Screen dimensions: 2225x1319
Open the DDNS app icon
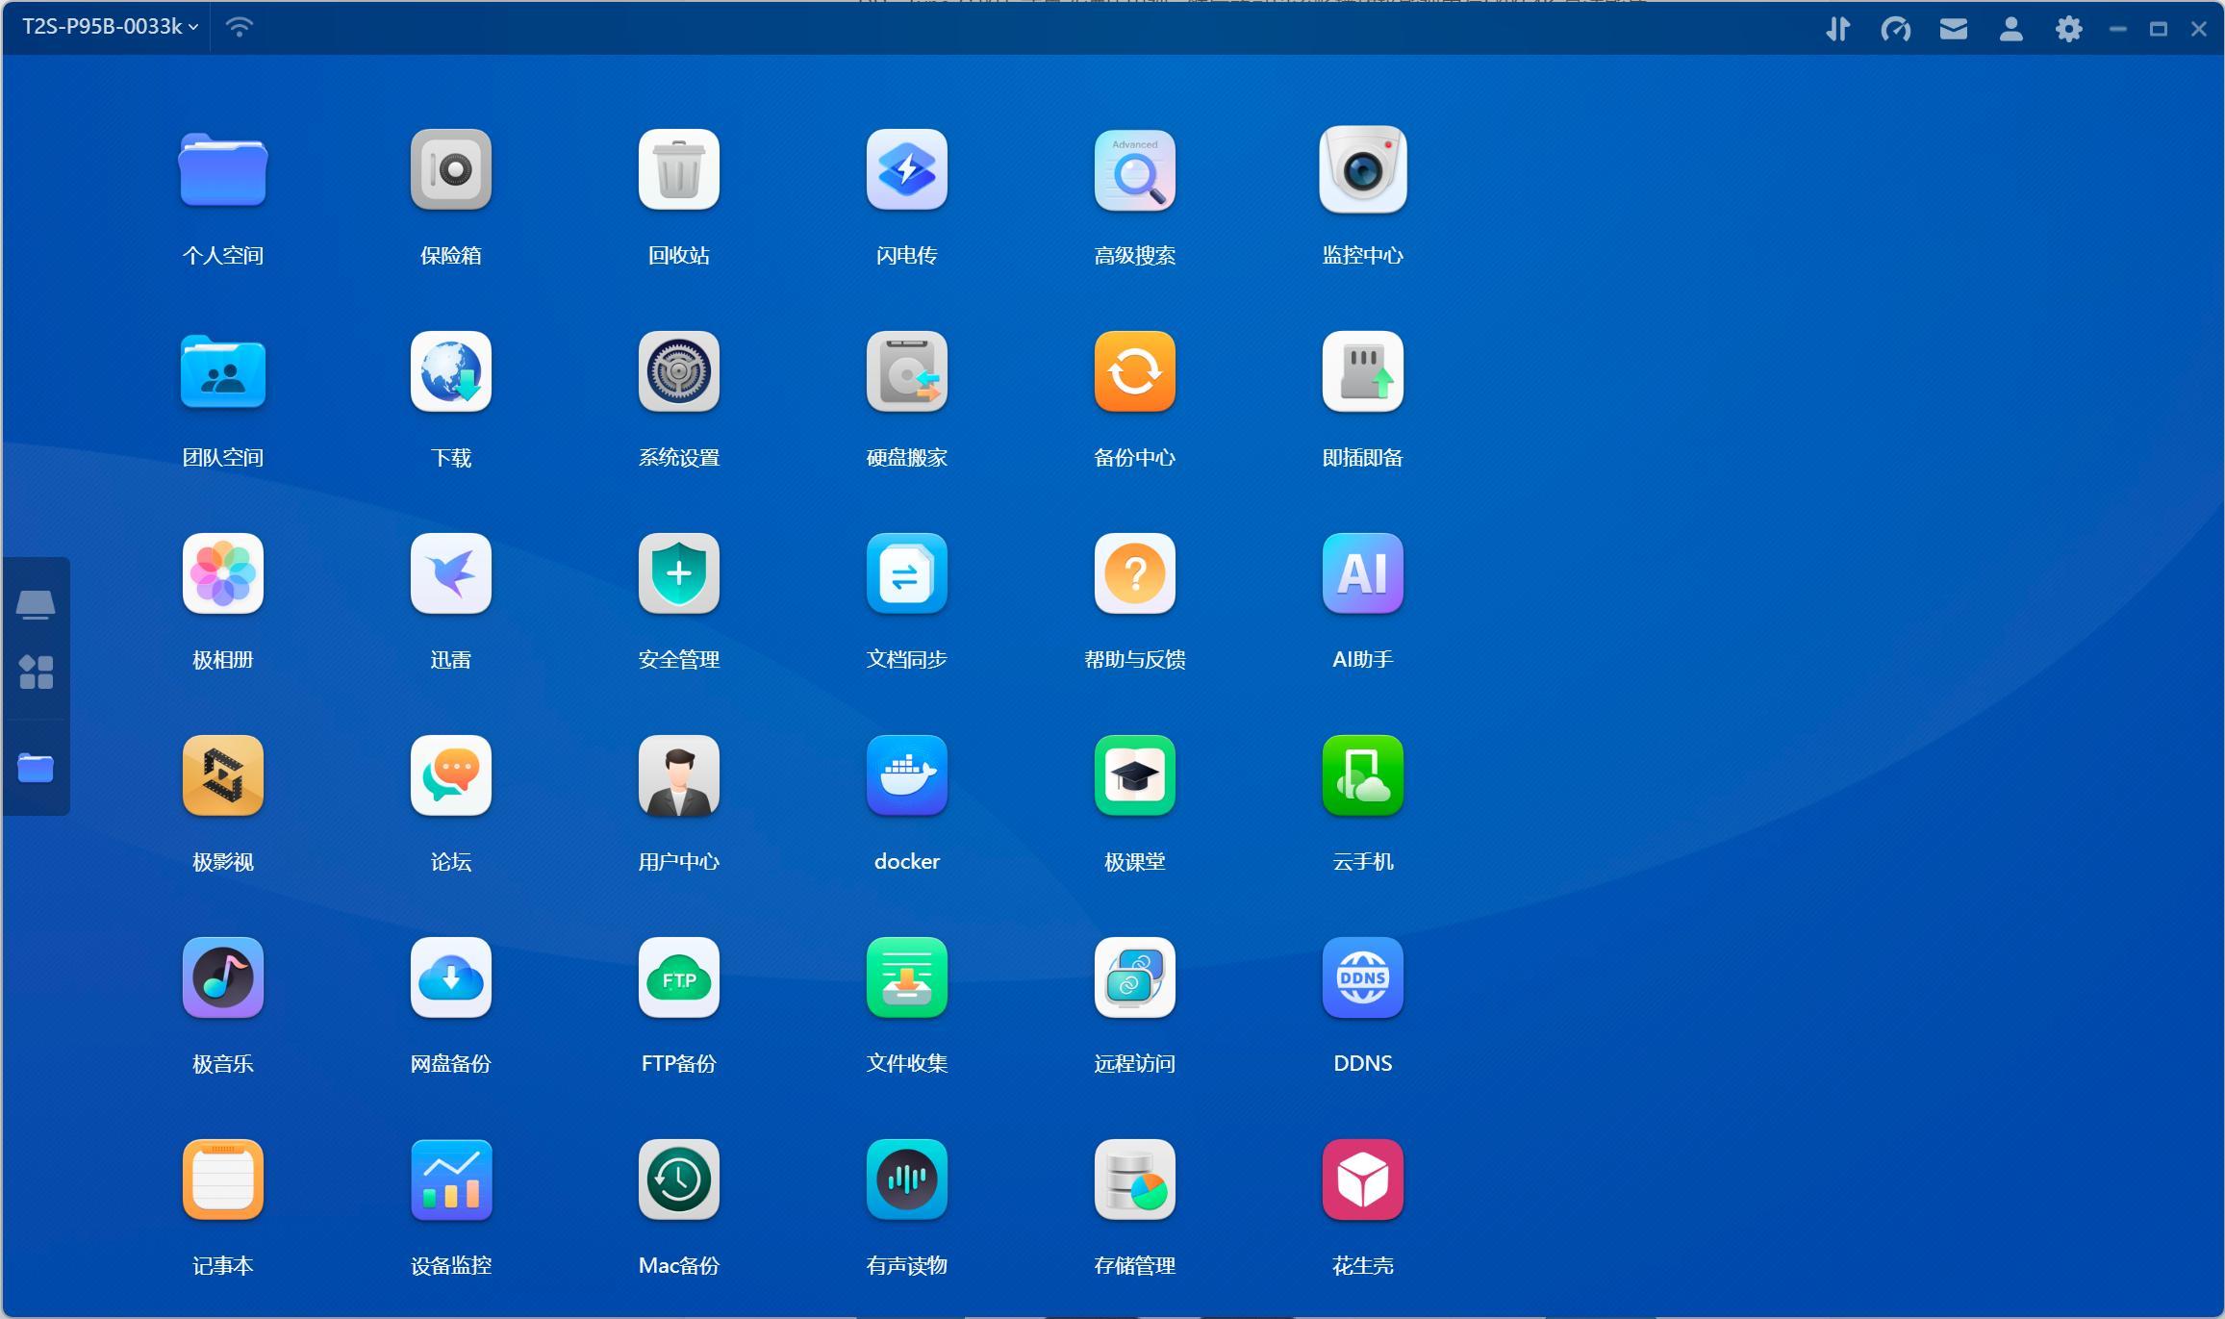[x=1362, y=977]
